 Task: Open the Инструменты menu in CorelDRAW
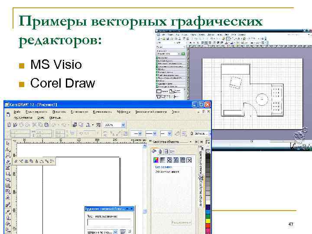[x=23, y=117]
